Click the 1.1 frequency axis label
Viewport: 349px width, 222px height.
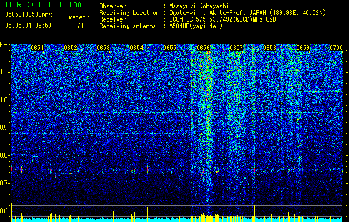coord(4,72)
